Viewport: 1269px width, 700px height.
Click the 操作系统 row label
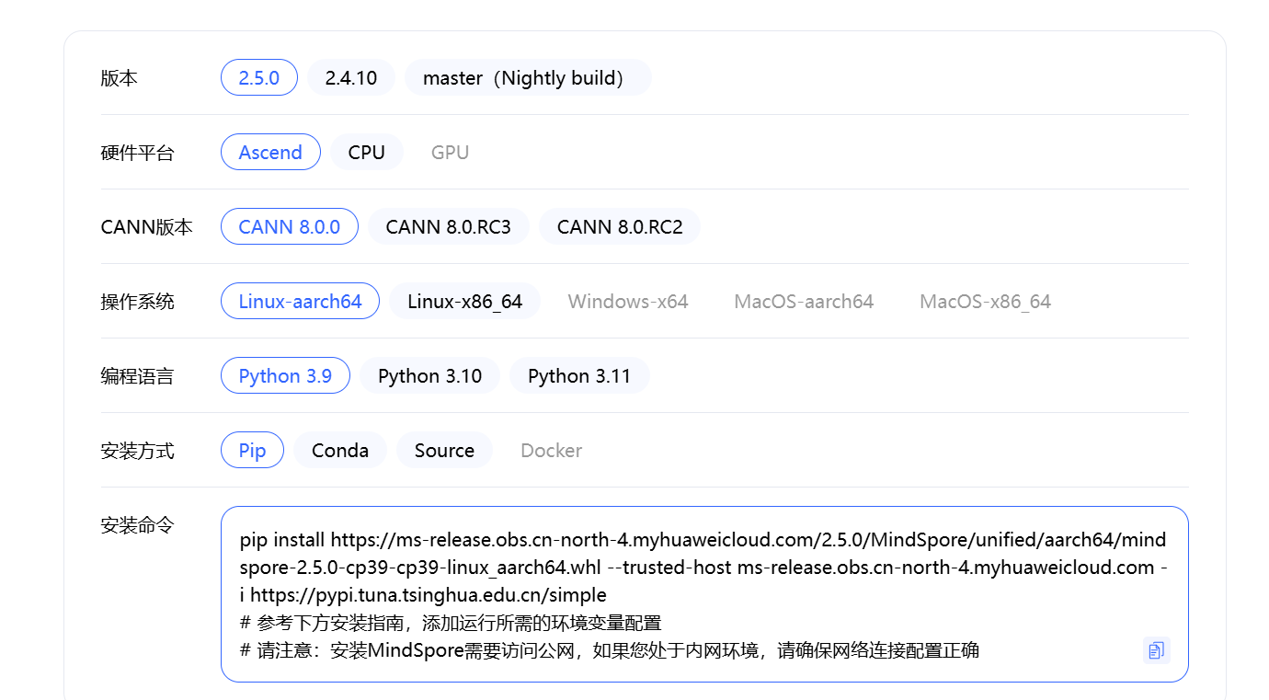(137, 302)
